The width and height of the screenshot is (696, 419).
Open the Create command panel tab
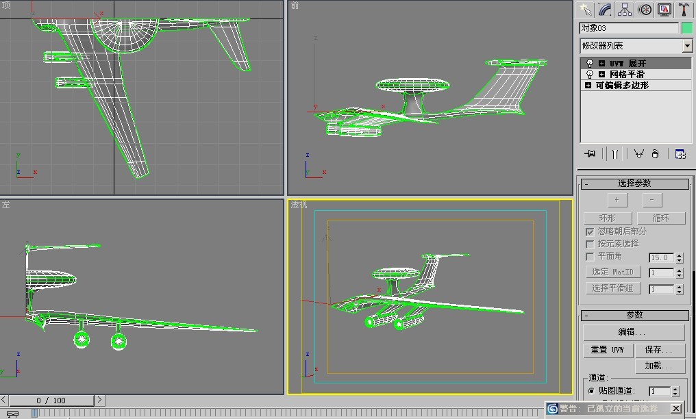[x=586, y=10]
